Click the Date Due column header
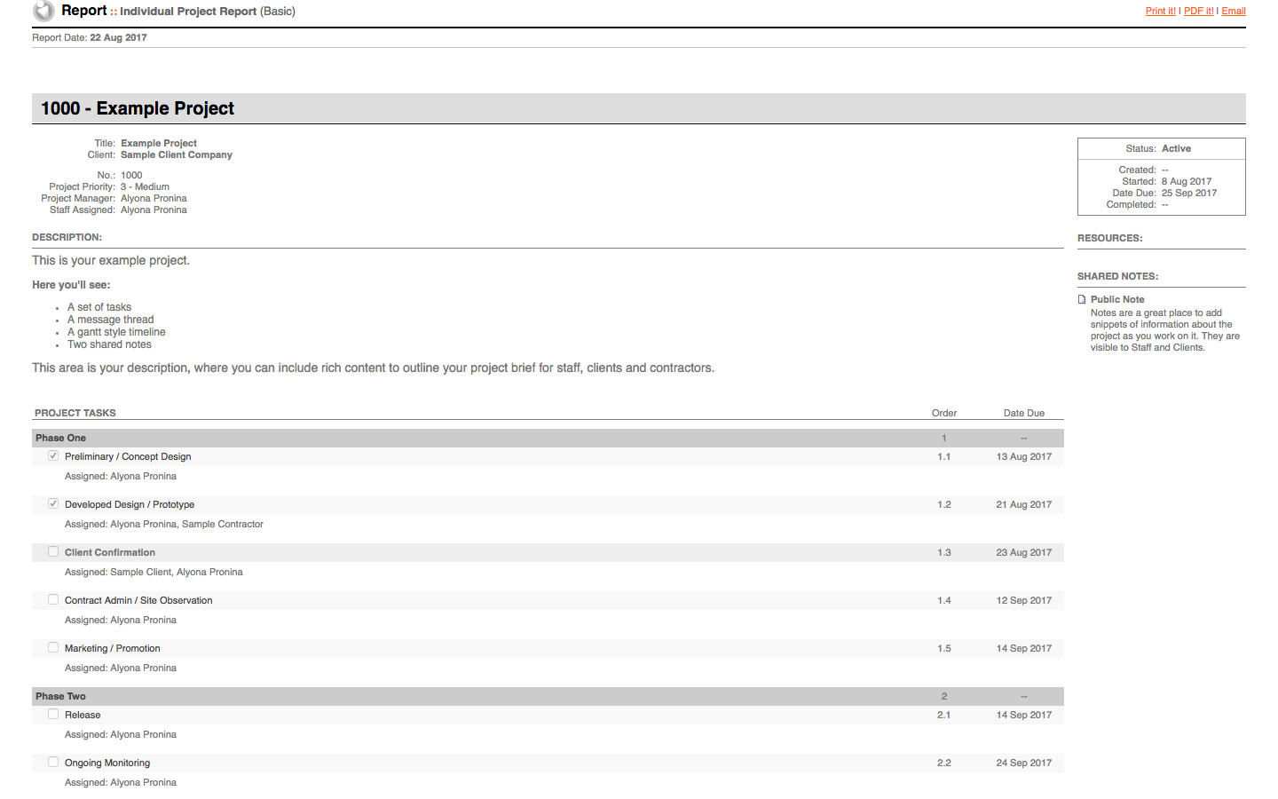This screenshot has height=799, width=1278. (x=1024, y=413)
